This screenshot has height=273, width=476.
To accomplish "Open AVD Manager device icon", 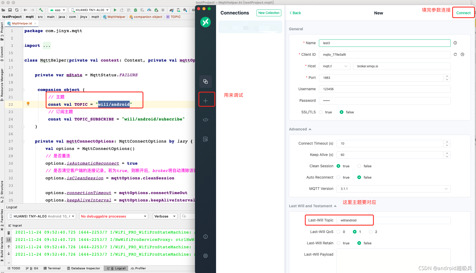I will [x=178, y=10].
